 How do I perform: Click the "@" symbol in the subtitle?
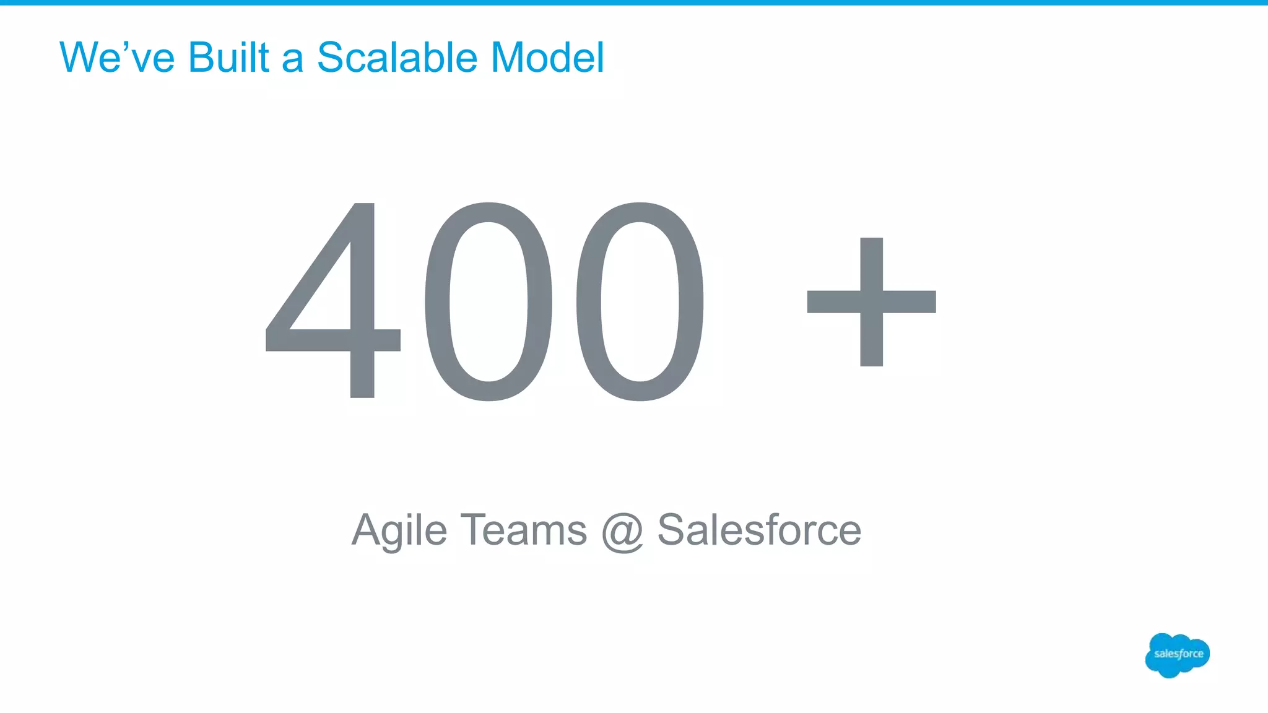tap(622, 531)
